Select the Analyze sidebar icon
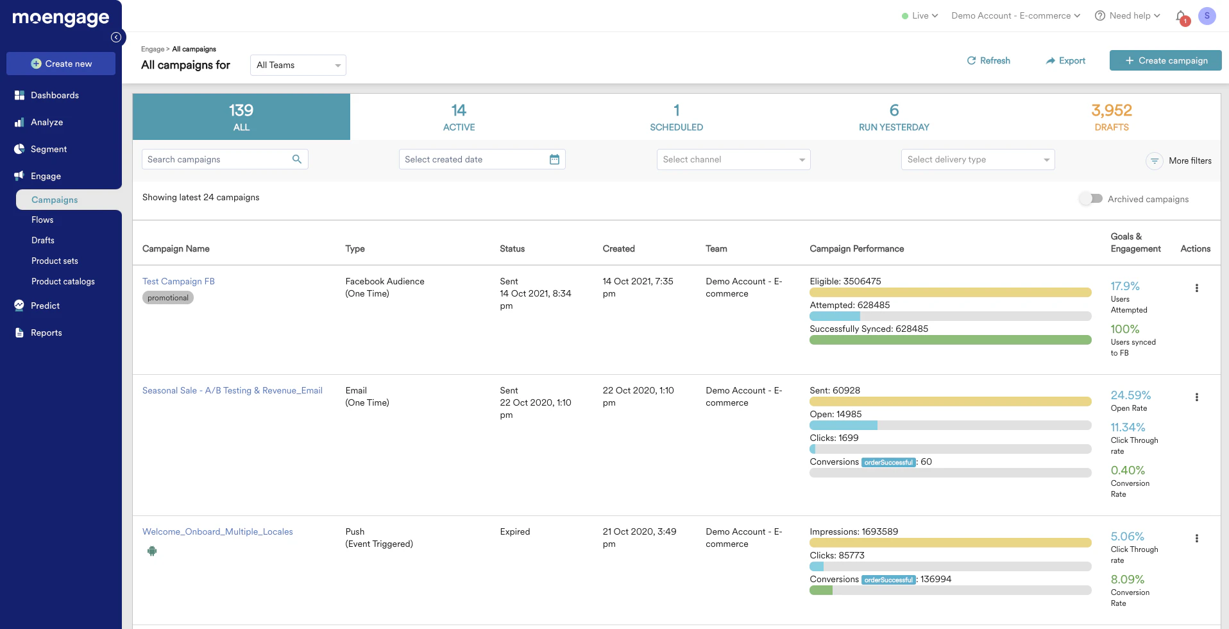Image resolution: width=1229 pixels, height=629 pixels. 20,122
